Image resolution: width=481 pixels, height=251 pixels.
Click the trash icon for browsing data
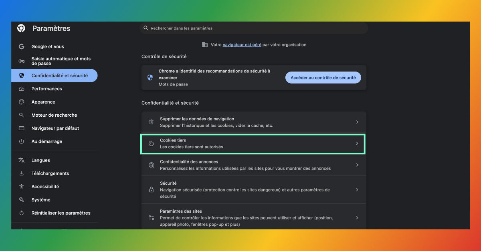(x=151, y=122)
